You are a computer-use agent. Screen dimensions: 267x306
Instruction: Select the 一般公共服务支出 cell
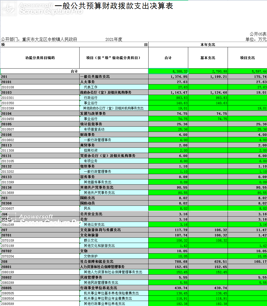tap(114, 77)
